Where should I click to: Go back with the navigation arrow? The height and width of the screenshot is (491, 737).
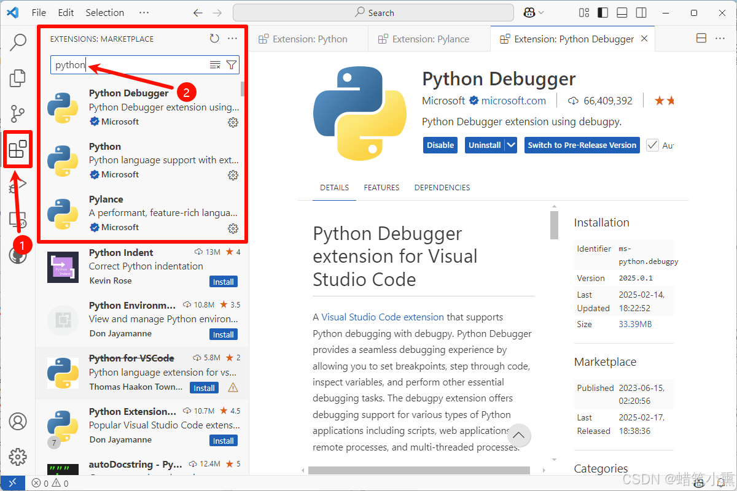pos(197,13)
